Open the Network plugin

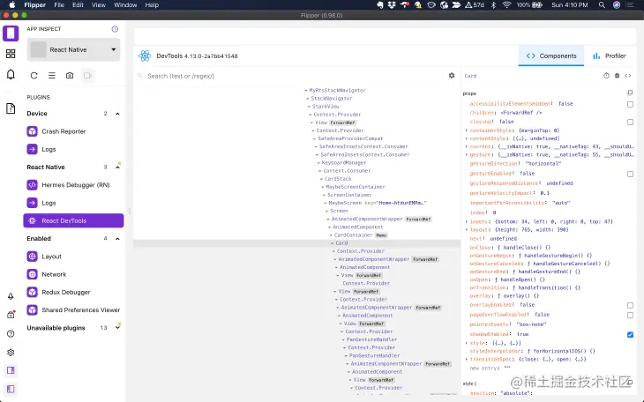point(73,274)
